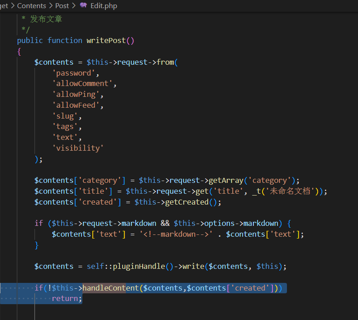Click the 发布文章 comment text
Screen dimensions: 358x320
point(46,19)
